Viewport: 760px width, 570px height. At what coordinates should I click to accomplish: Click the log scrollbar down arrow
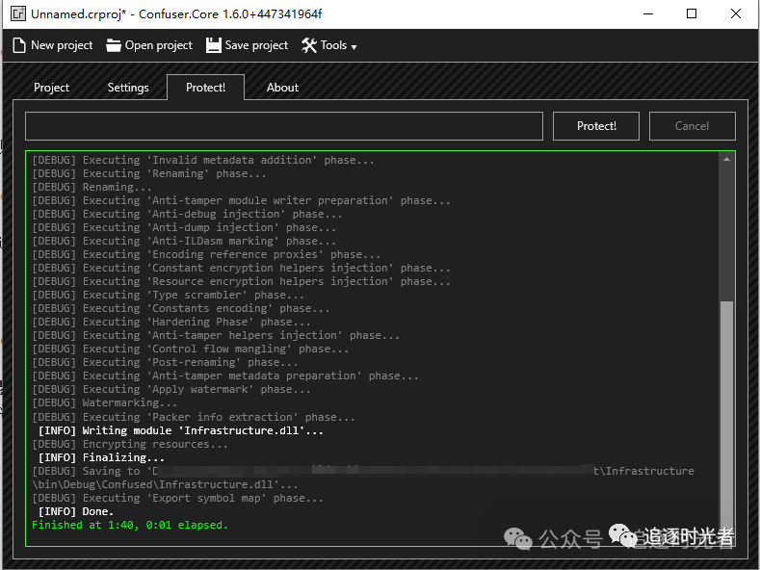coord(726,536)
